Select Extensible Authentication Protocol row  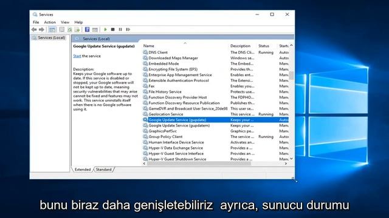(x=215, y=81)
